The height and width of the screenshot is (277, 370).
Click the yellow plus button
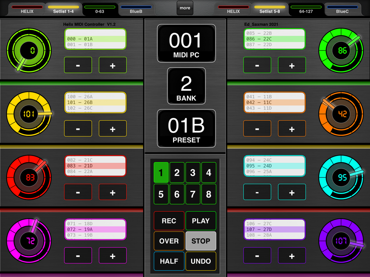click(113, 128)
